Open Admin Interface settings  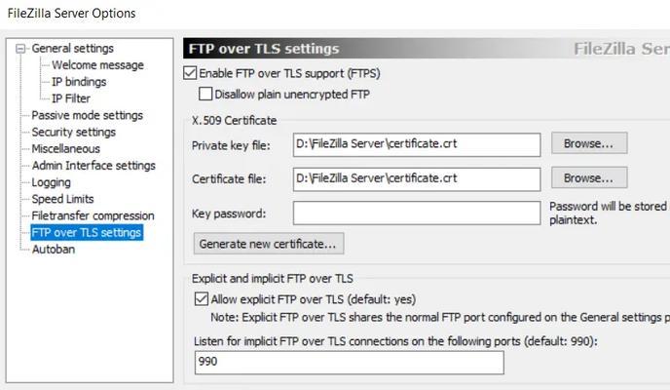[x=93, y=165]
